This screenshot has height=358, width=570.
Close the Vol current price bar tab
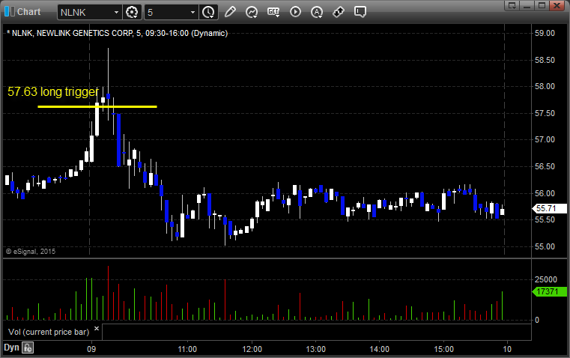click(96, 329)
